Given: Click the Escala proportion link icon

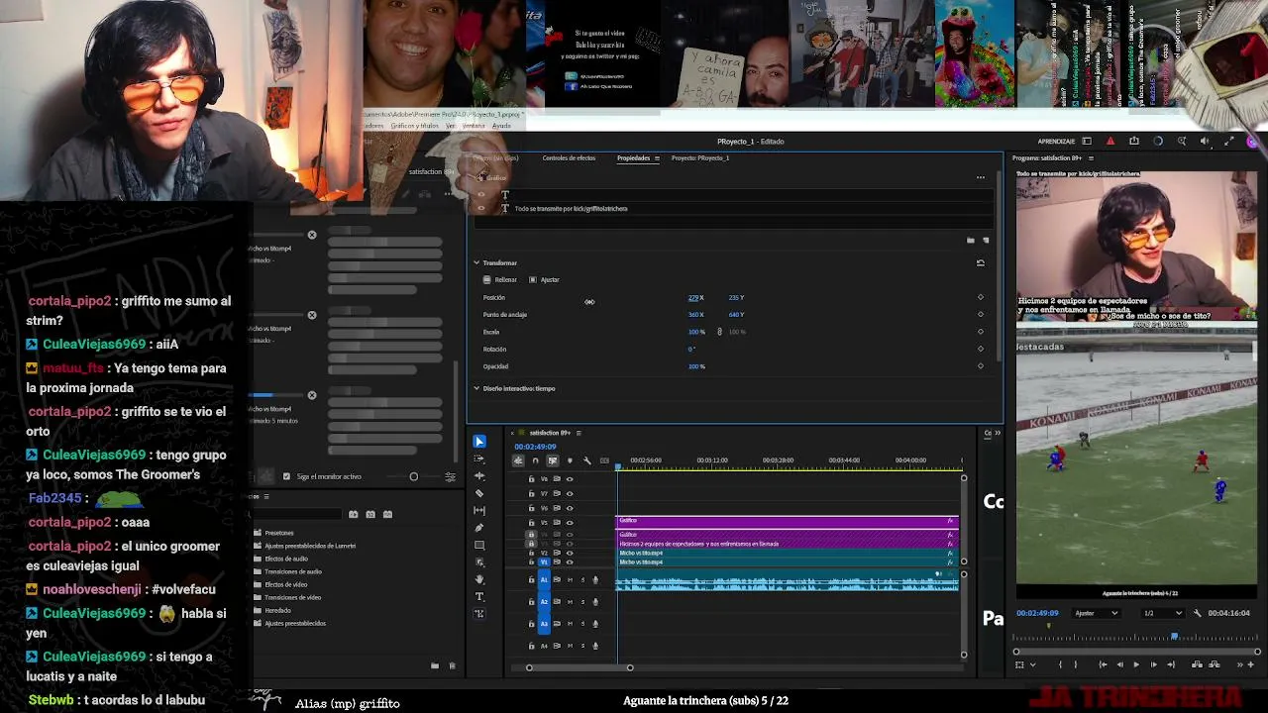Looking at the screenshot, I should tap(719, 332).
